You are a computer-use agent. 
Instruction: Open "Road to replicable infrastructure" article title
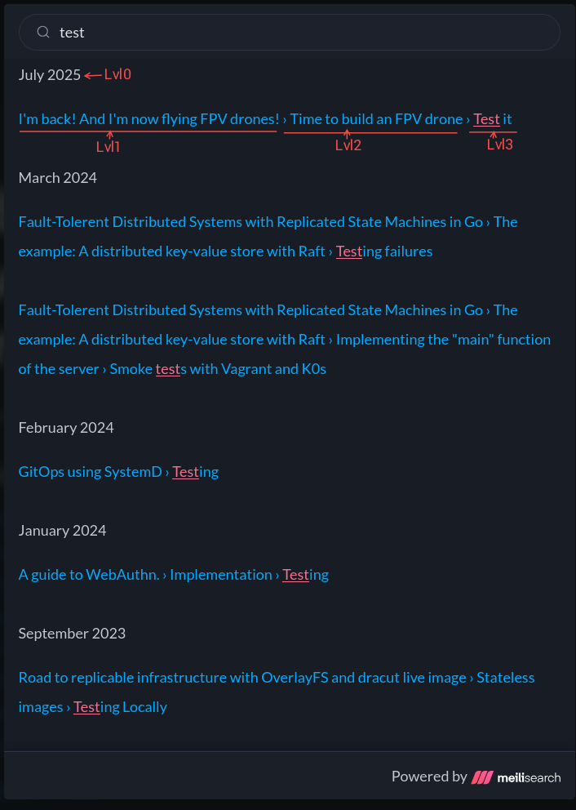click(x=242, y=678)
